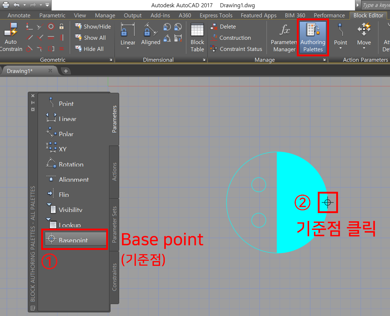Apply the Tangent geometric constraint
390x316 pixels.
[29, 49]
